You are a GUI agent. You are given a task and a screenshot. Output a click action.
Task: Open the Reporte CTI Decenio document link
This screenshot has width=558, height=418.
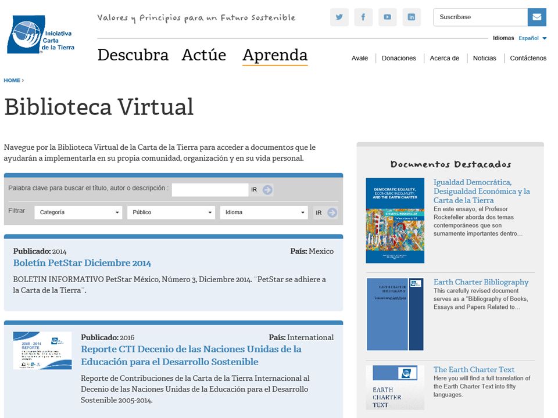tap(191, 355)
